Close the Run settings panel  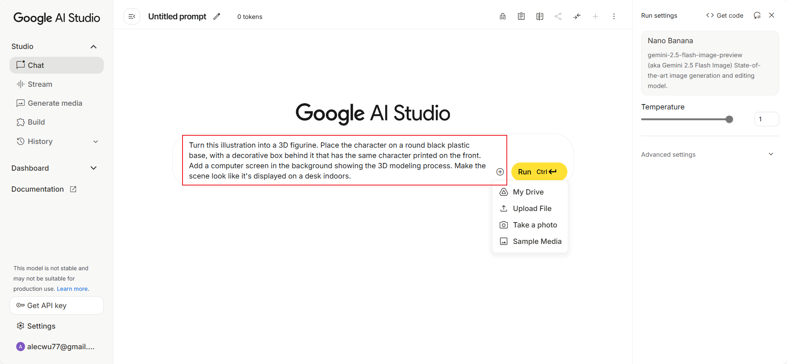tap(772, 15)
